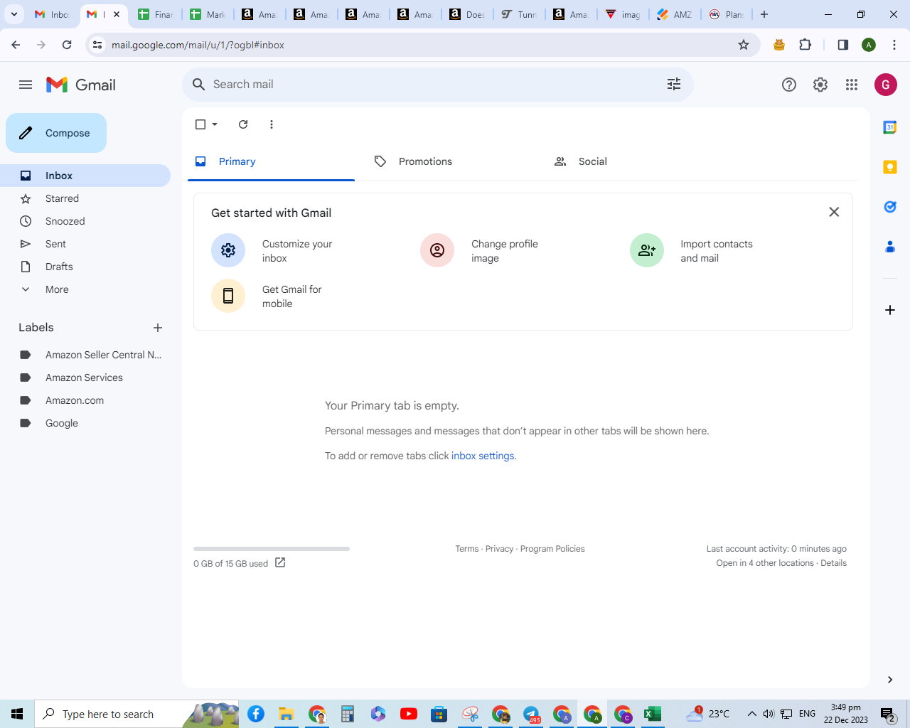910x728 pixels.
Task: Show the side panel with bottom chevron
Action: coord(890,680)
